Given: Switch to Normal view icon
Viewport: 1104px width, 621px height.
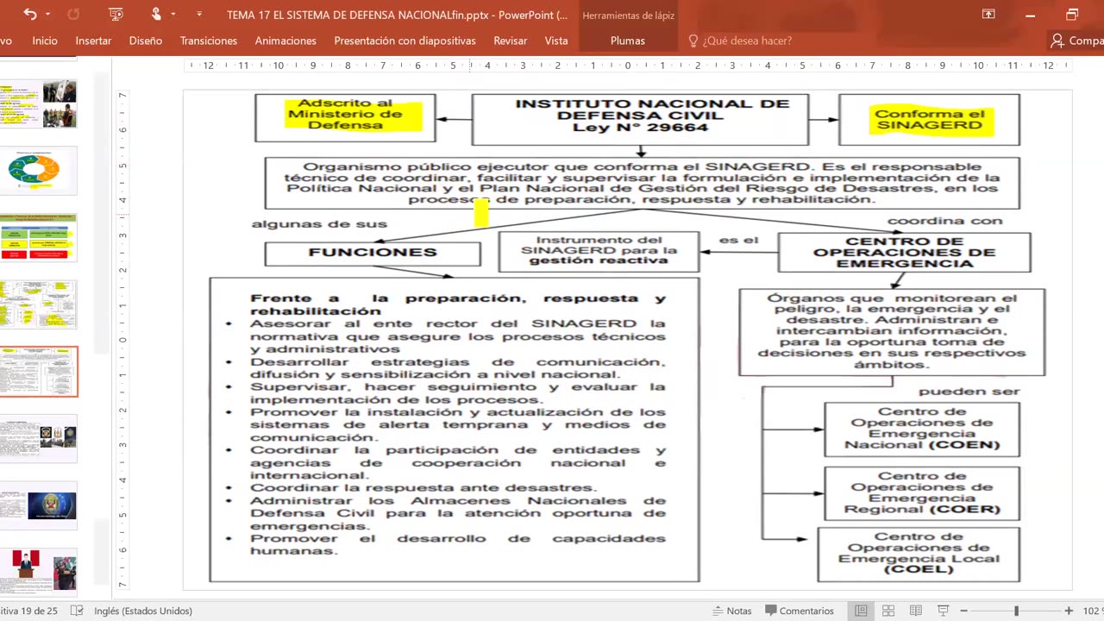Looking at the screenshot, I should tap(861, 611).
